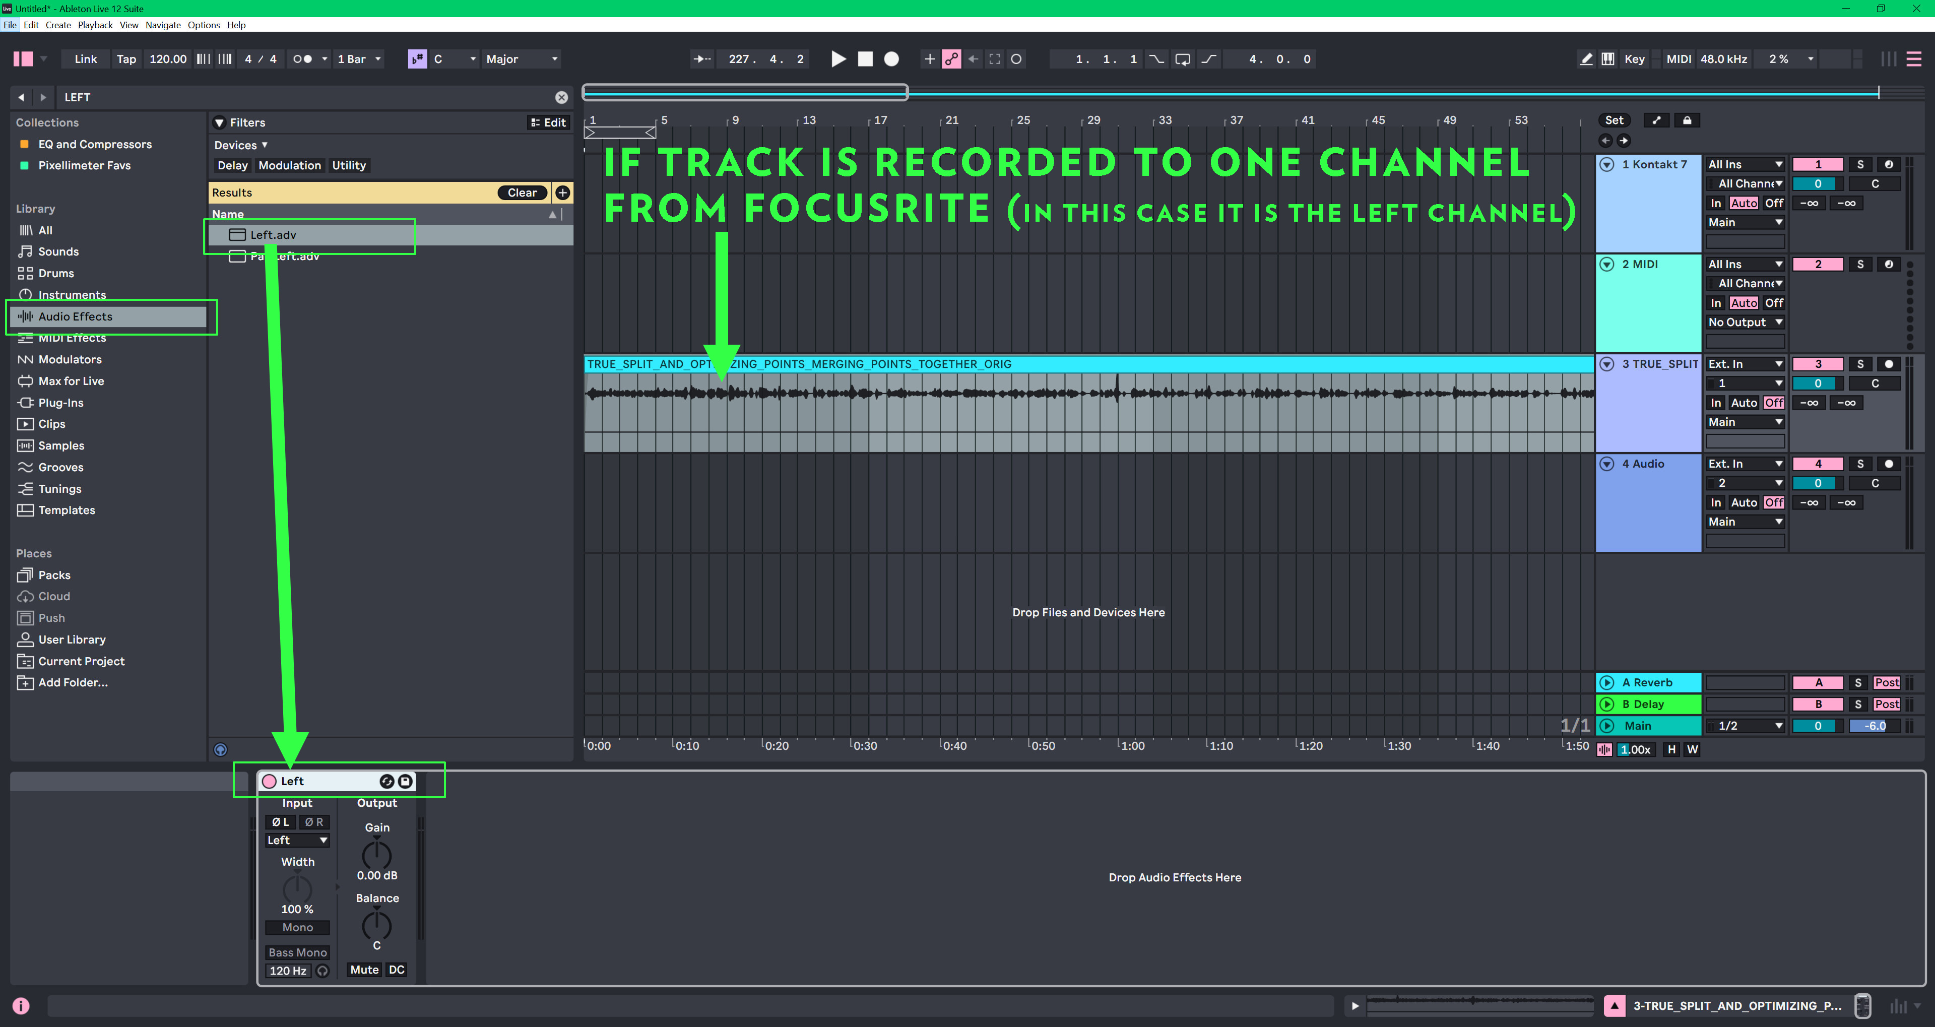Open the 1 Bar quantization dropdown
The height and width of the screenshot is (1027, 1935).
point(358,58)
